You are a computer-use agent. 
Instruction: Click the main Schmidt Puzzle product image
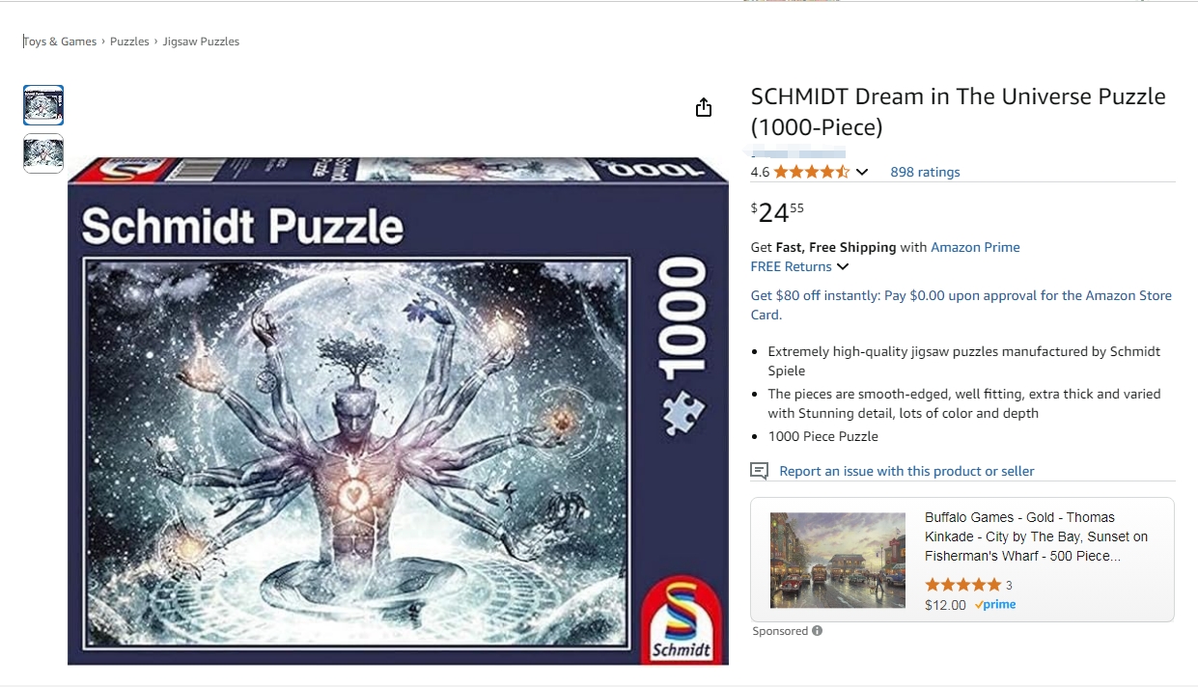[x=398, y=411]
